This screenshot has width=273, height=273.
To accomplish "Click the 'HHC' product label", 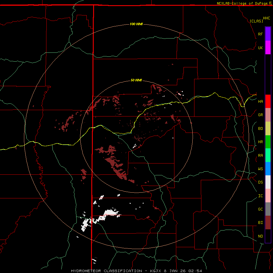I will (267, 18).
